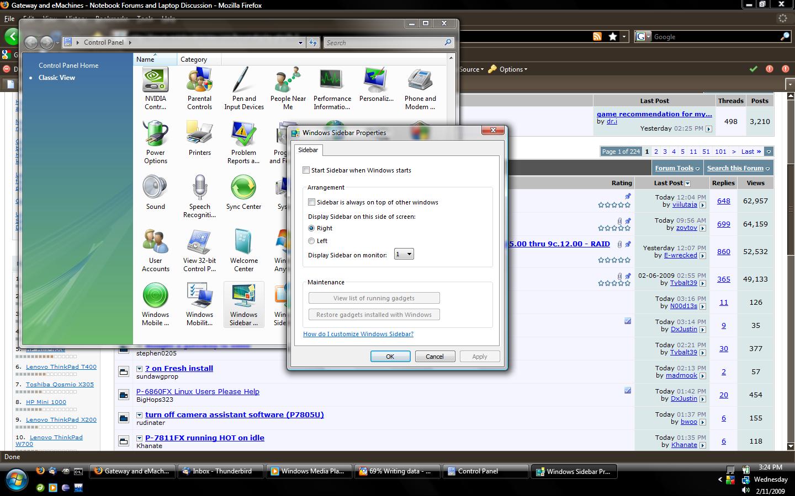Open 69% Writing data taskbar button

[x=397, y=471]
